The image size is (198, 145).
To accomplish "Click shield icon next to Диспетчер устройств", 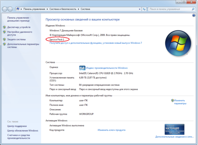I will [4, 27].
